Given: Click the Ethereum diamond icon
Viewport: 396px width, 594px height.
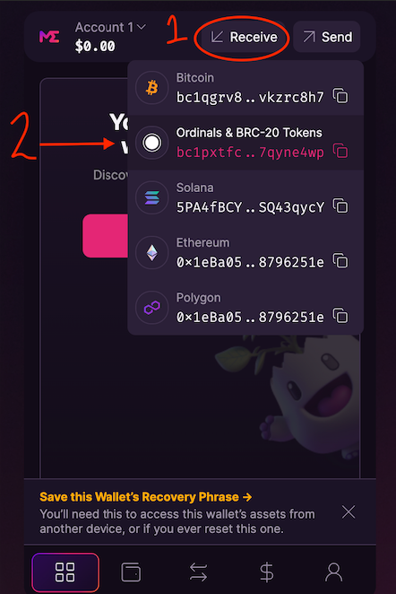Looking at the screenshot, I should click(x=151, y=253).
